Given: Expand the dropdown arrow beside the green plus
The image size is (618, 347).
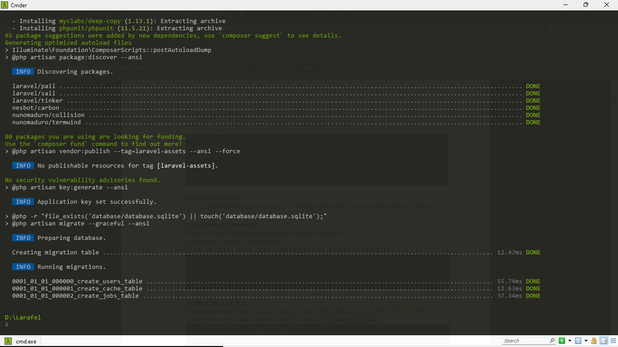Looking at the screenshot, I should 570,341.
